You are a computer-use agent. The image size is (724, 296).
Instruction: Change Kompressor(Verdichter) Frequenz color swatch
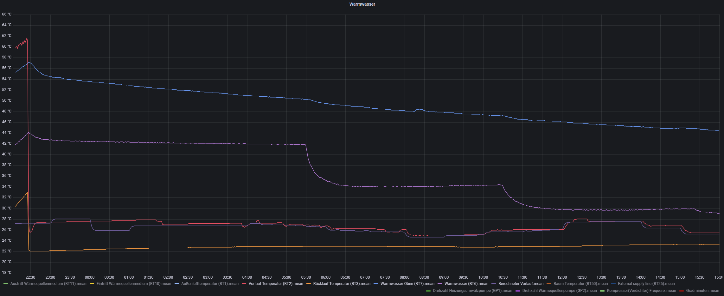(x=602, y=291)
